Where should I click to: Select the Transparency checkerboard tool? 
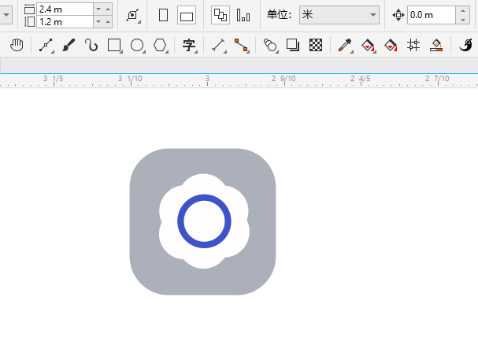[x=316, y=45]
